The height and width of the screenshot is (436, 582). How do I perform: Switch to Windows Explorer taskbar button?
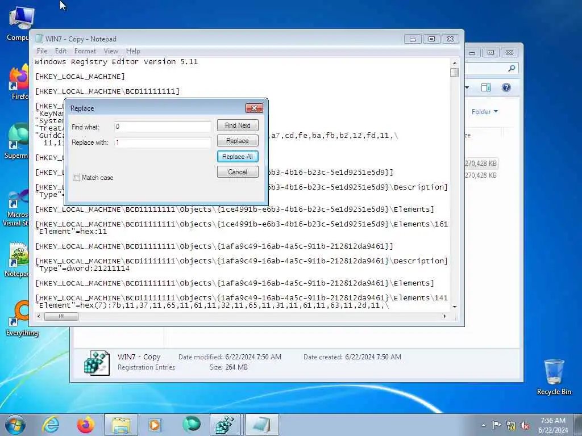(120, 425)
